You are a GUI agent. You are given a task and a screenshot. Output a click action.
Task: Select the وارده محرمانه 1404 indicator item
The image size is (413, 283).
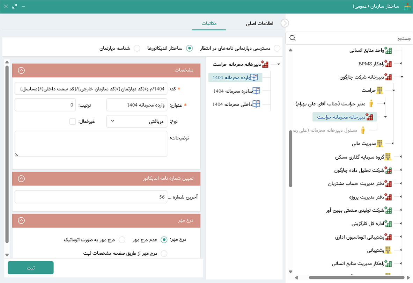tap(235, 78)
